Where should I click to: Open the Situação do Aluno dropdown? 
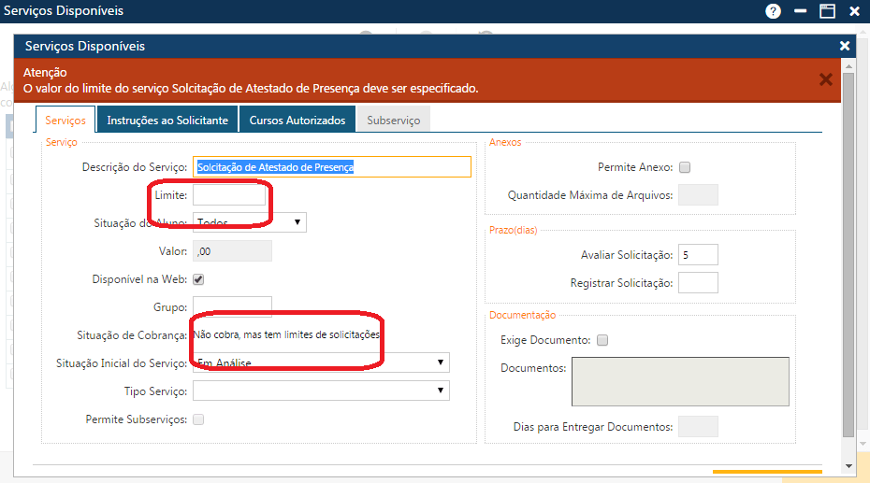coord(249,222)
